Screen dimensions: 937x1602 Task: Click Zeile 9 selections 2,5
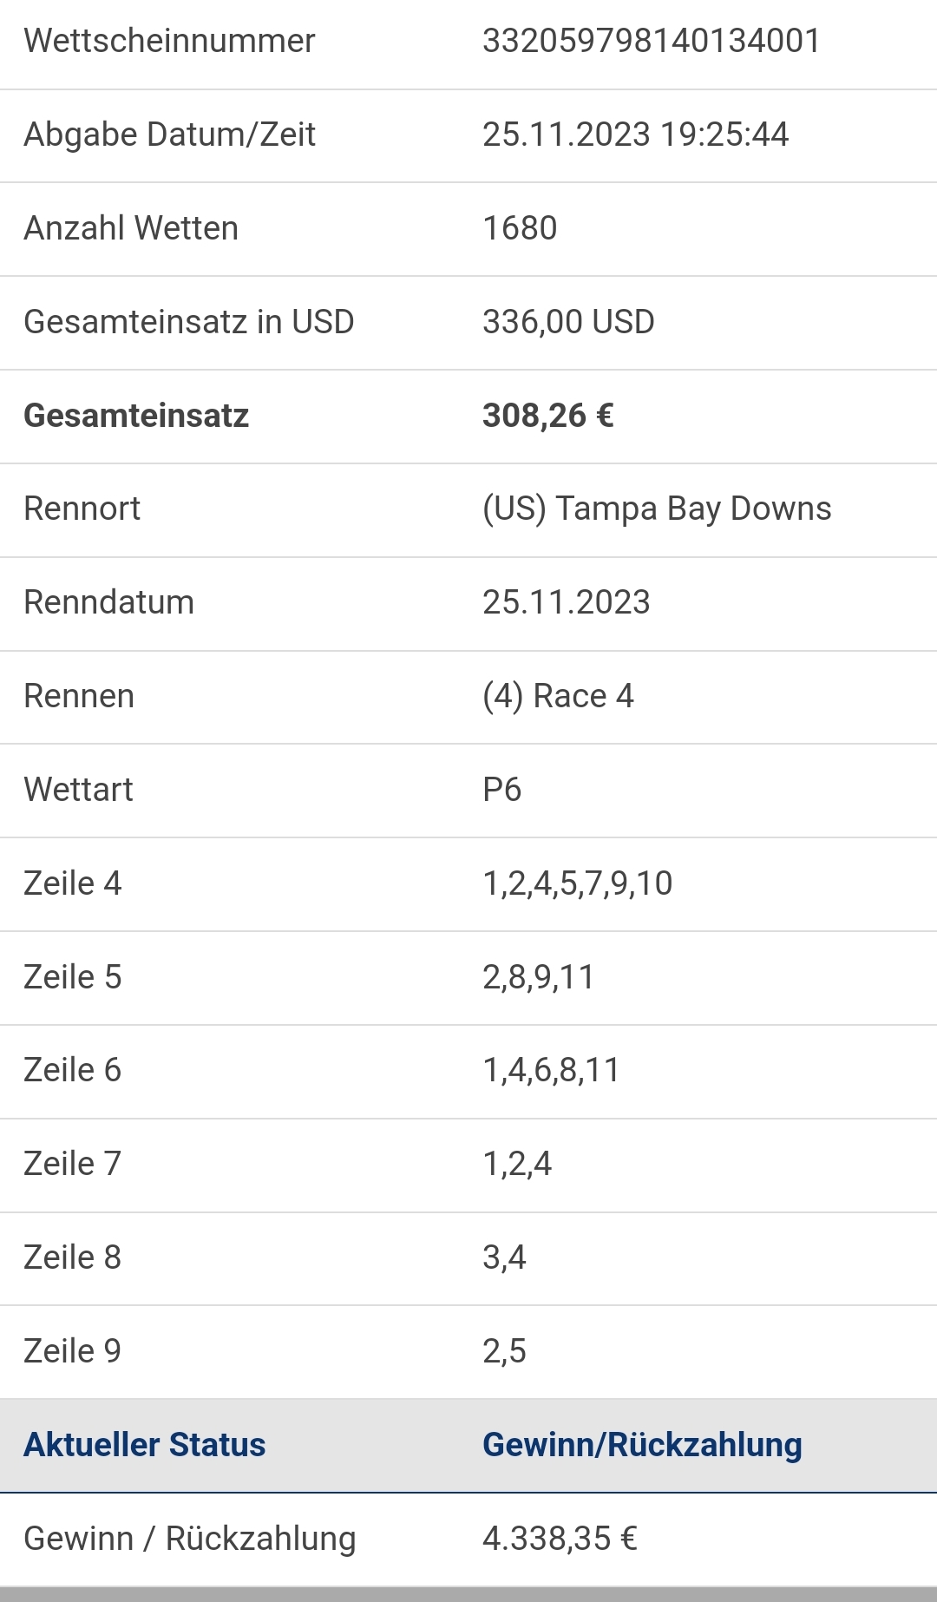click(504, 1351)
